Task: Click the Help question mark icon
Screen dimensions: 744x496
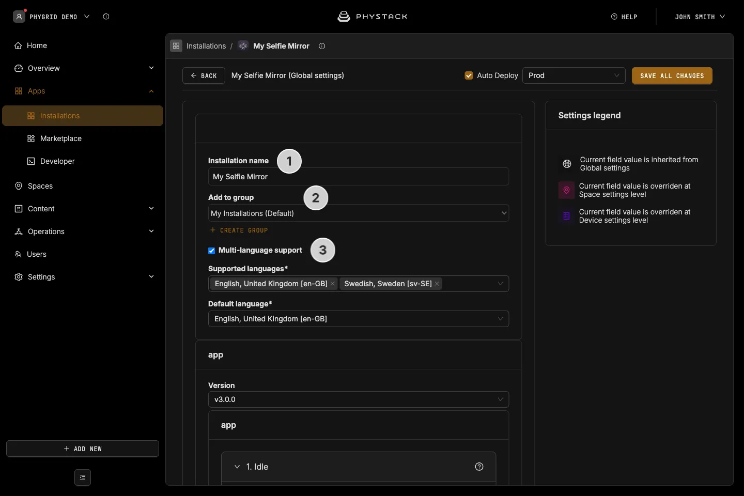Action: click(614, 17)
